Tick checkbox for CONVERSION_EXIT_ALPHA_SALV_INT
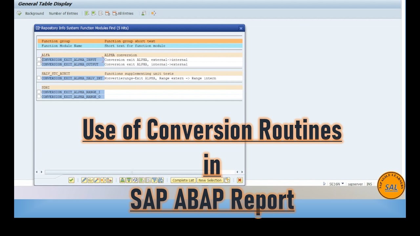Screen dimensions: 420x236 pos(39,78)
